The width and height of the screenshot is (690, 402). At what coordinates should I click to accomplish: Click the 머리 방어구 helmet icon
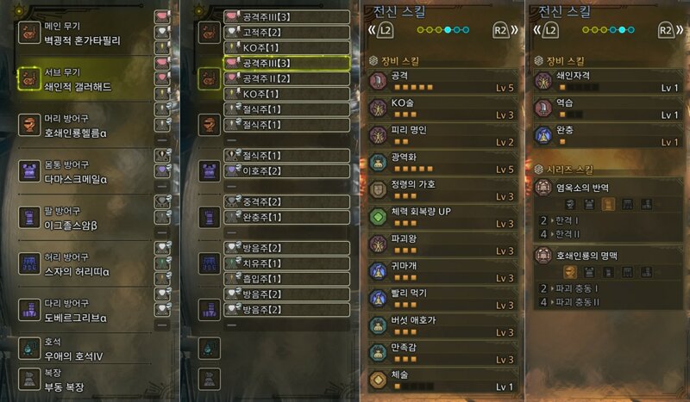pyautogui.click(x=29, y=125)
